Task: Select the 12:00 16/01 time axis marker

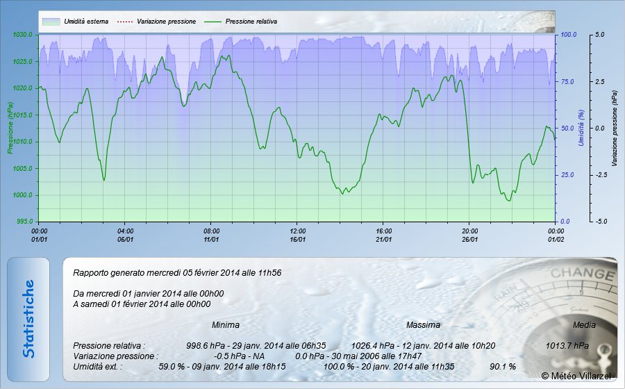Action: (297, 235)
